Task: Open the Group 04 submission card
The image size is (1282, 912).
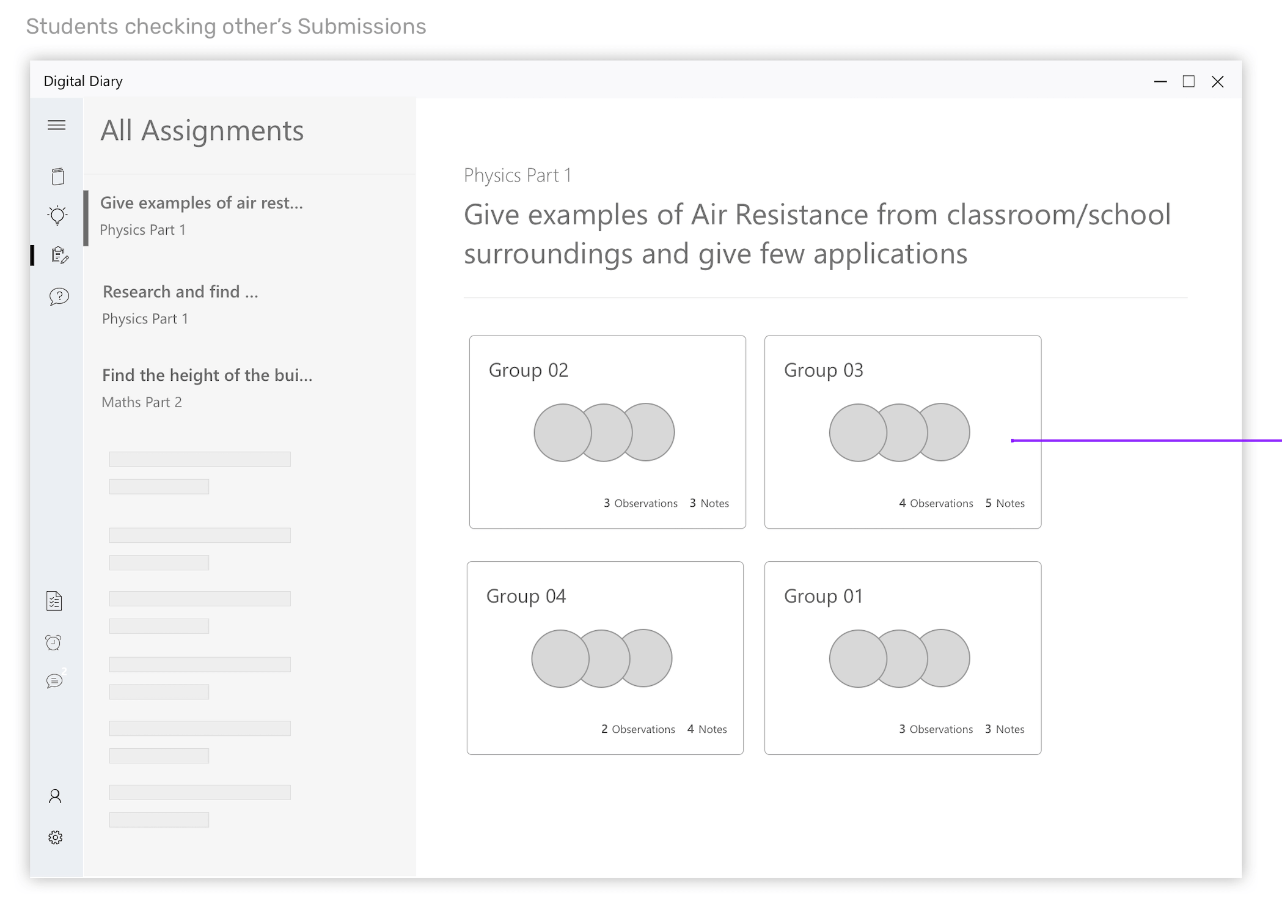Action: tap(604, 658)
